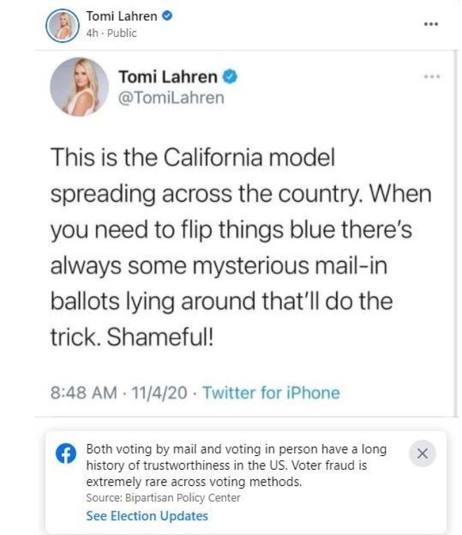The image size is (462, 535).
Task: Open the Facebook post options three-dot menu
Action: click(x=431, y=24)
